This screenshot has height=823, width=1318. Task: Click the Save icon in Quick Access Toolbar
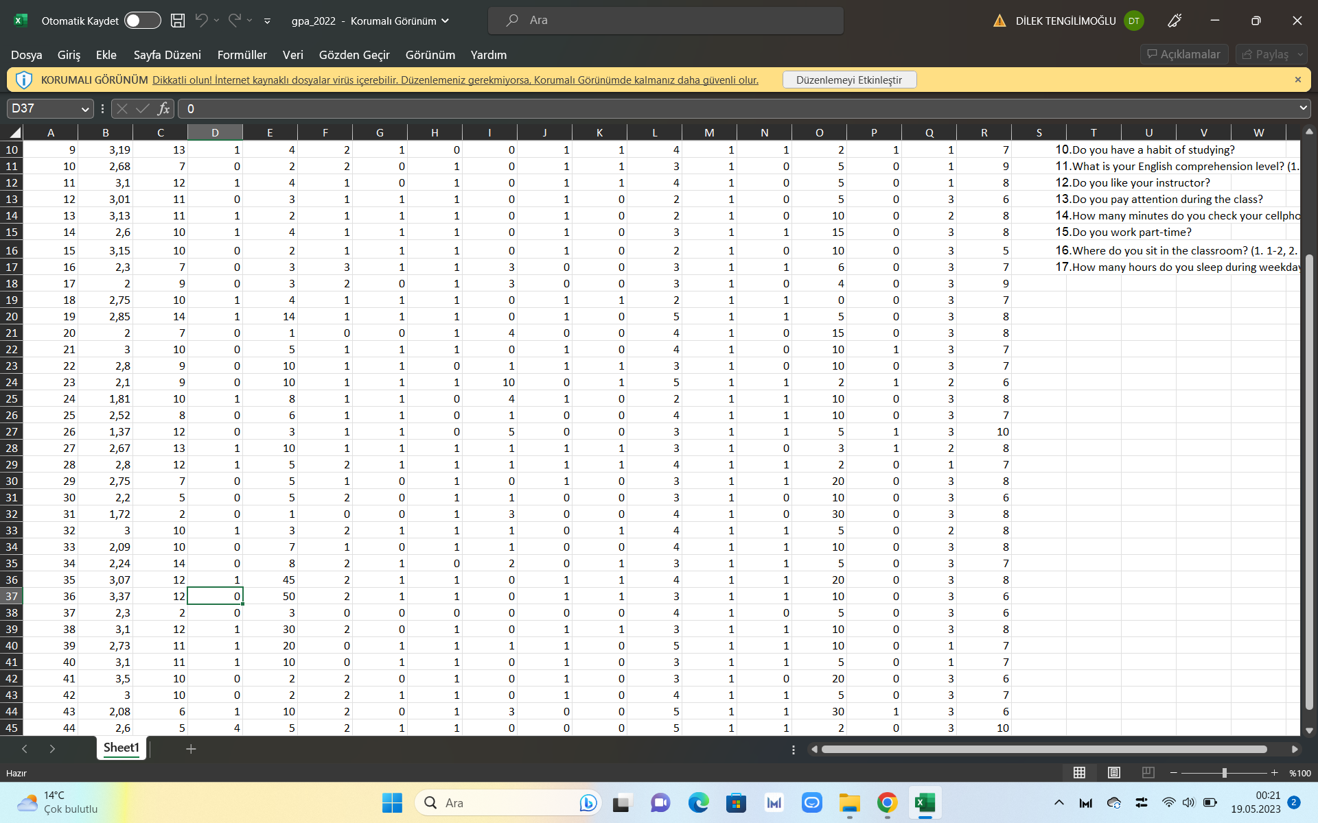pyautogui.click(x=176, y=20)
